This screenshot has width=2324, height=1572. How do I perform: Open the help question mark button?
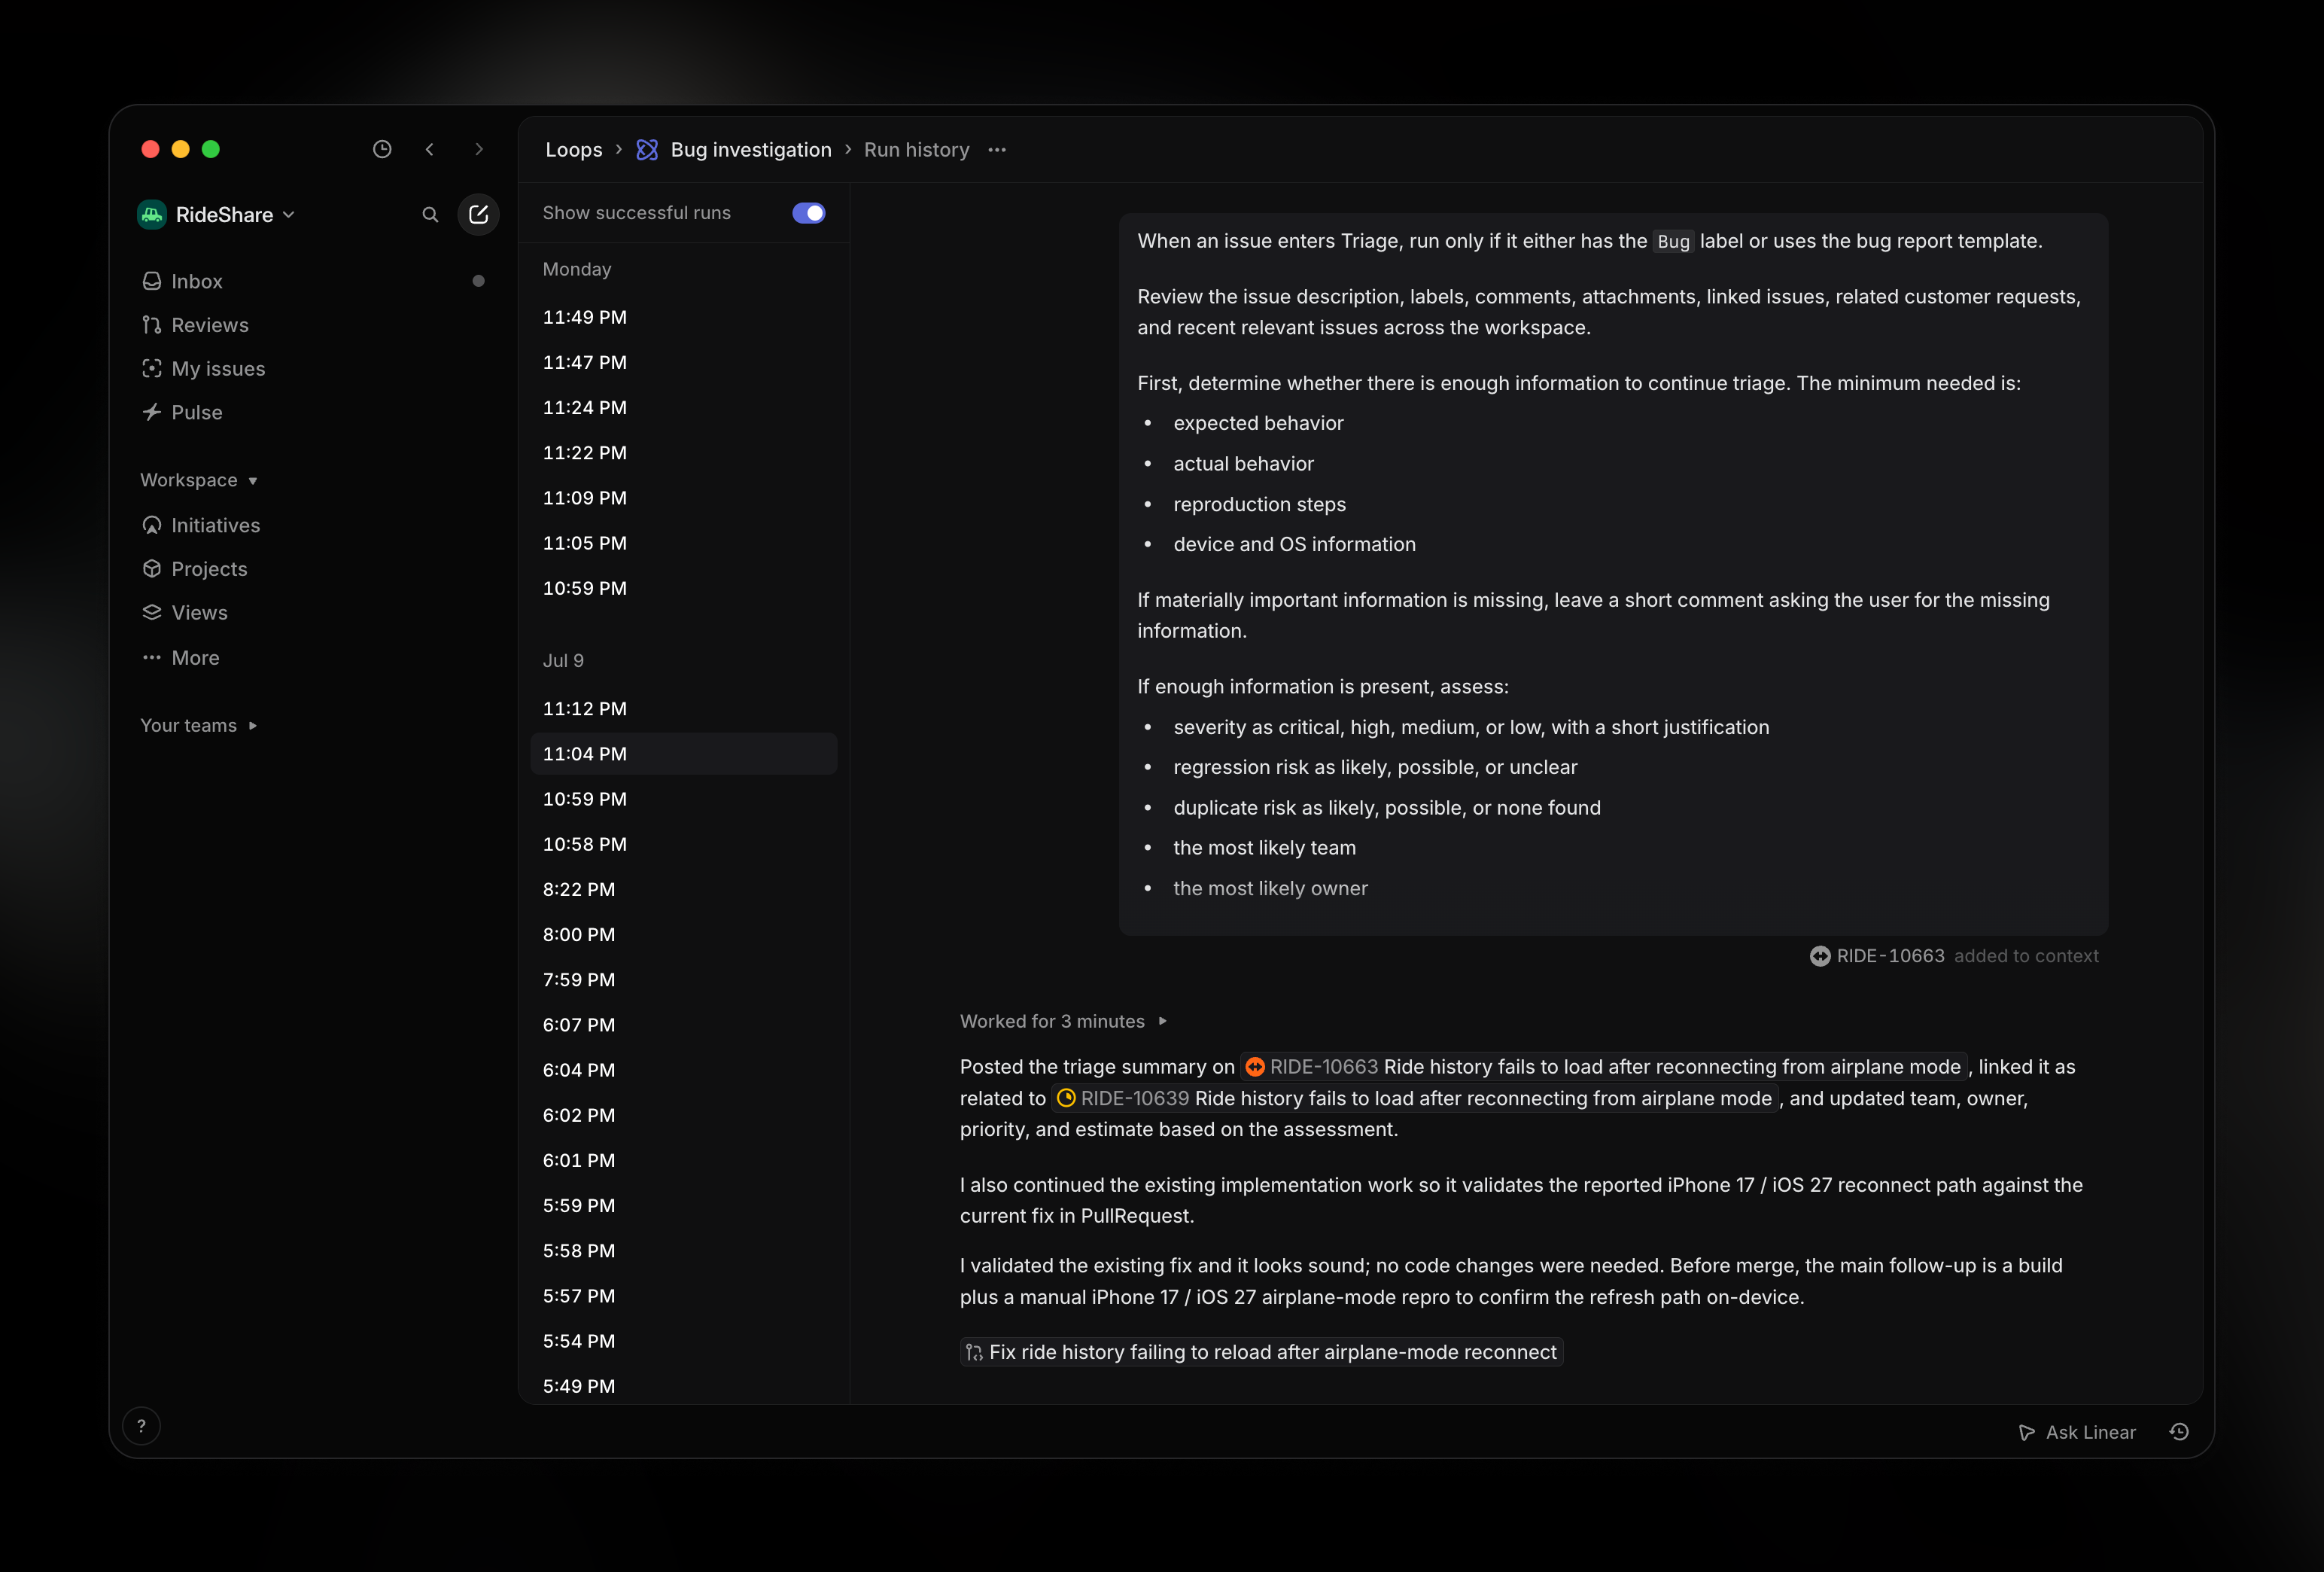pyautogui.click(x=141, y=1426)
